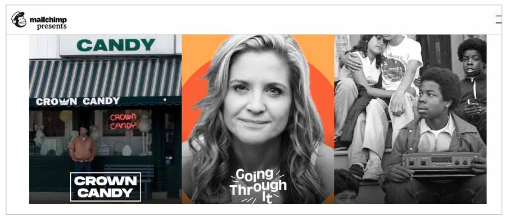
Task: Click the green striped awning
Action: tap(105, 78)
